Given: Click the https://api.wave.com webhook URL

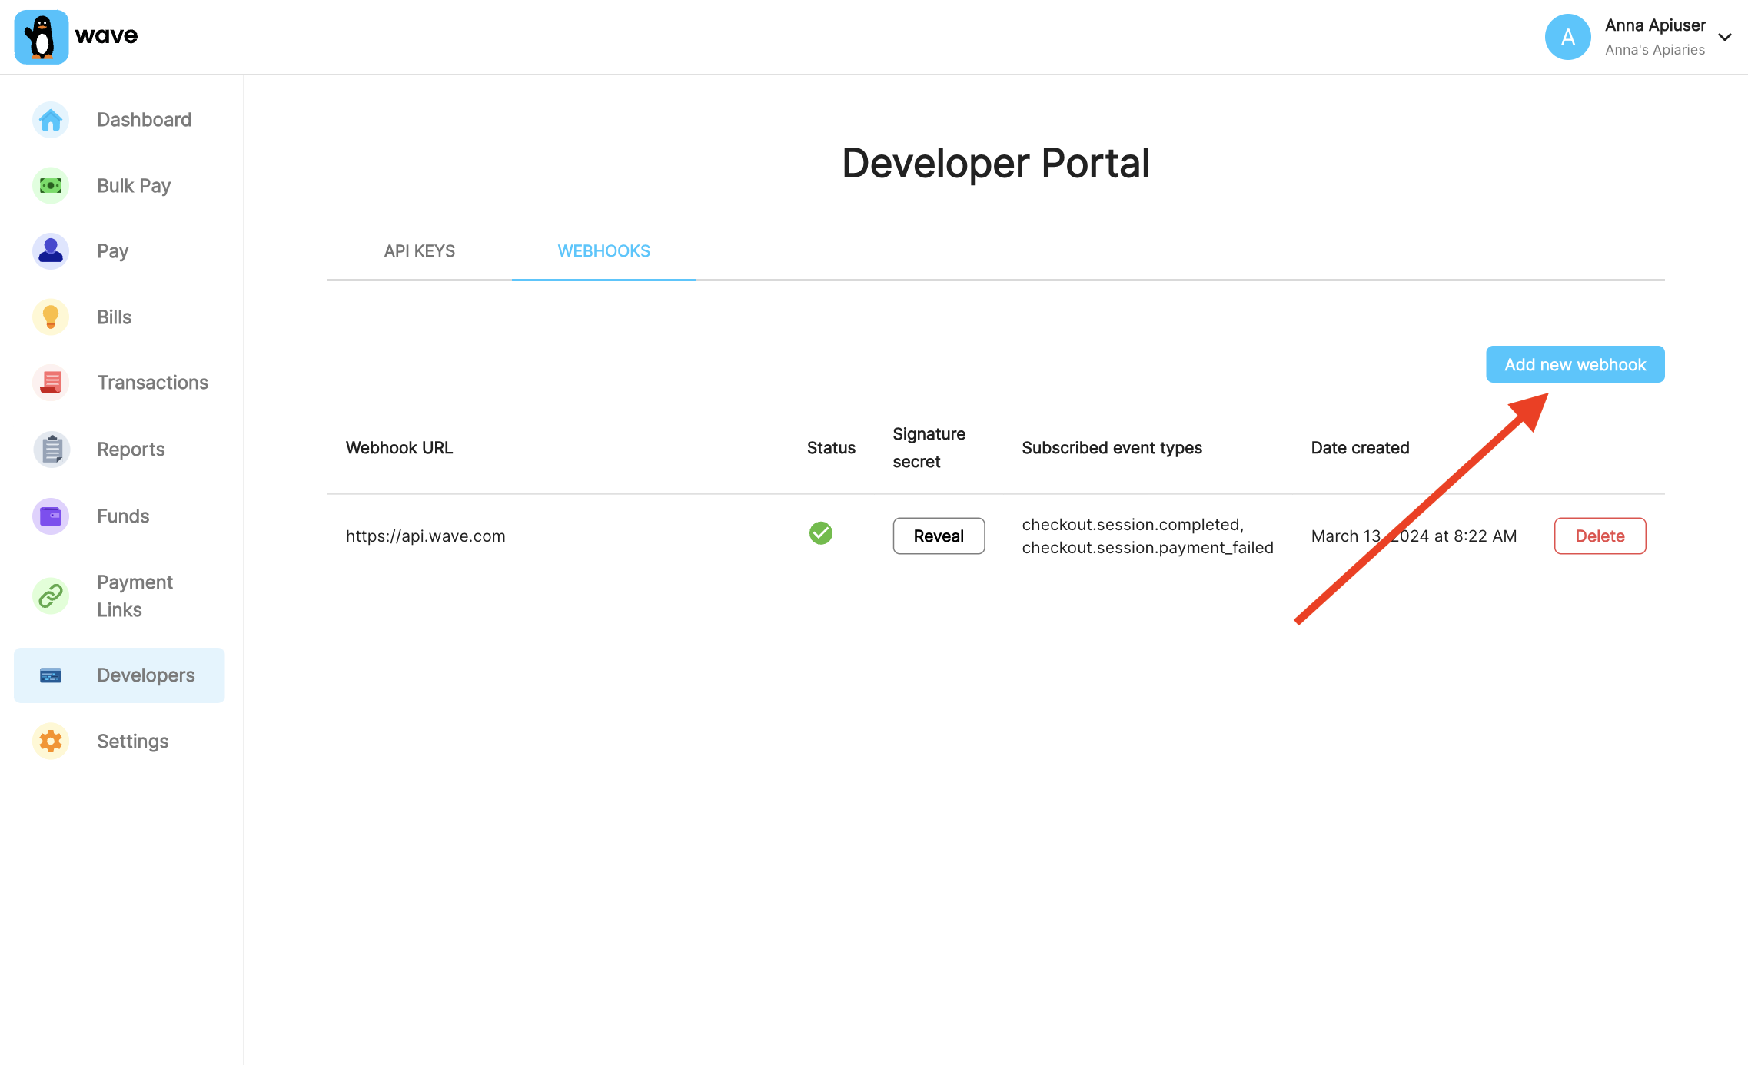Looking at the screenshot, I should [x=426, y=536].
